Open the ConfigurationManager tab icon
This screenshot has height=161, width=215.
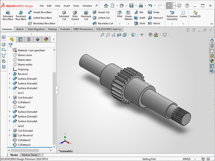pos(29,39)
